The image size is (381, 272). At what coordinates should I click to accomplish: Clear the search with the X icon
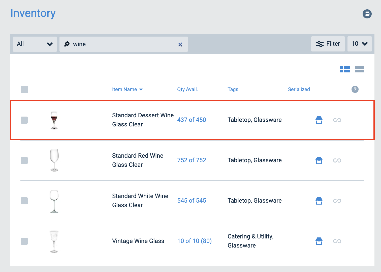point(180,44)
